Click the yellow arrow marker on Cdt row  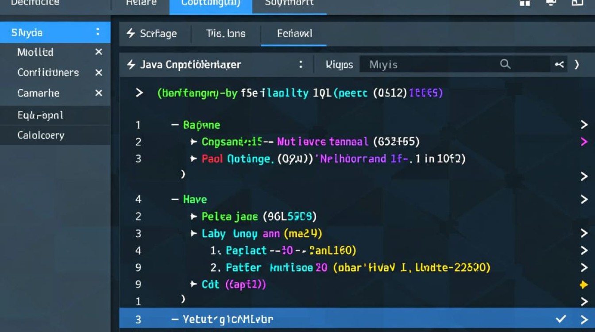(x=583, y=285)
